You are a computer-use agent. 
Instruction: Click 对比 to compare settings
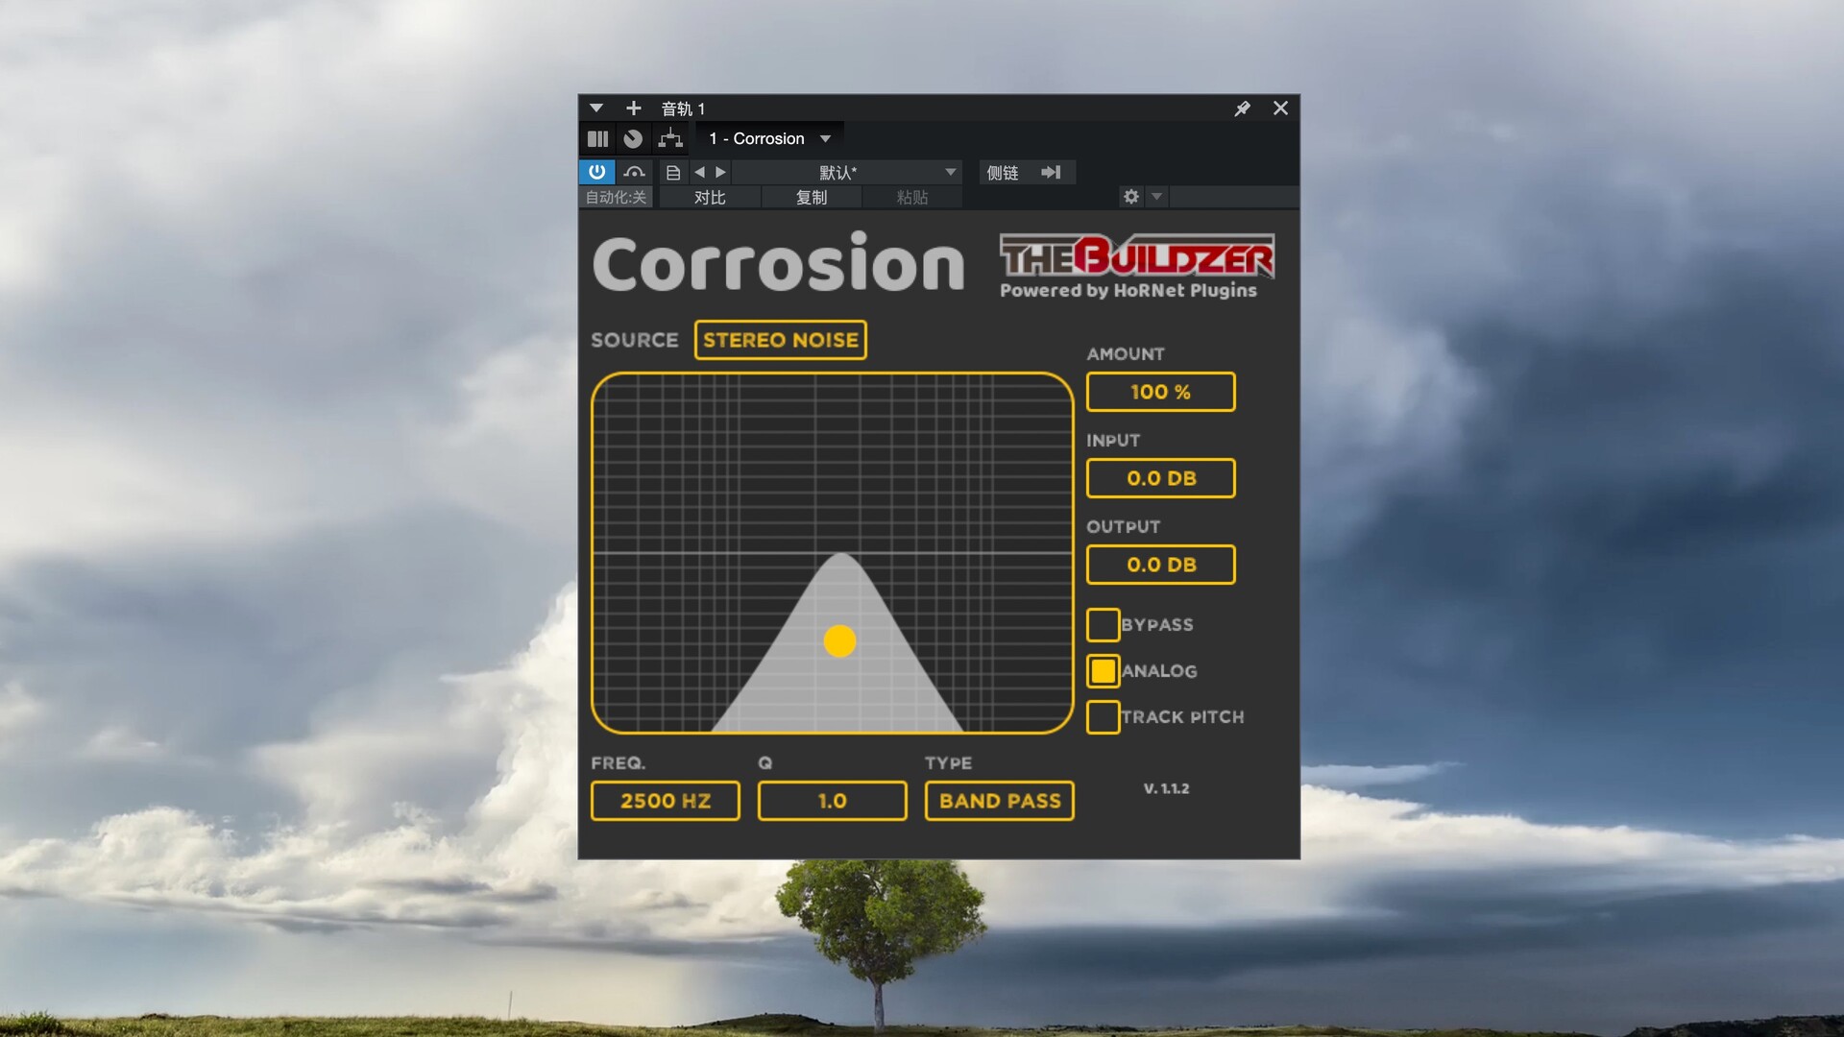[710, 198]
